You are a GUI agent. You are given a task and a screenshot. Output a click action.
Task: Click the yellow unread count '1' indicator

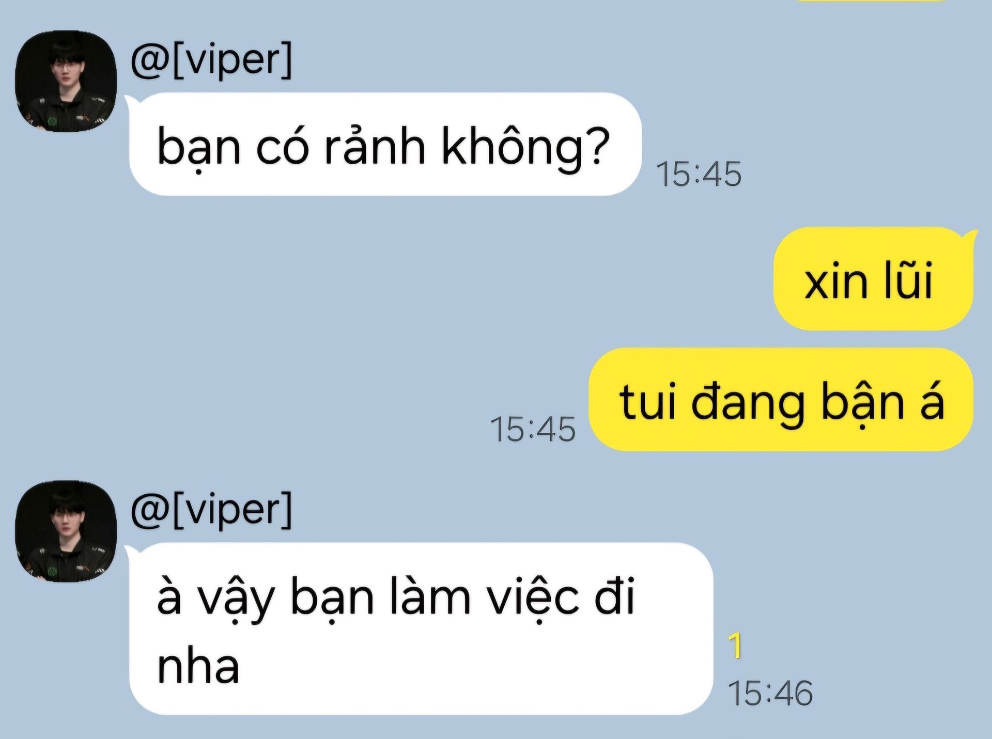click(735, 646)
